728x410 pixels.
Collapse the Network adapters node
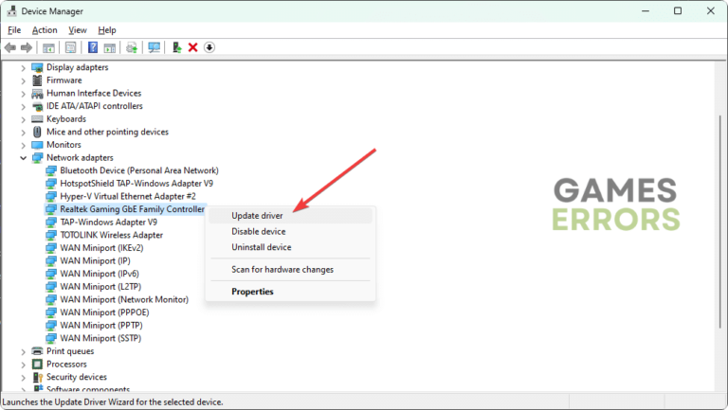(23, 158)
